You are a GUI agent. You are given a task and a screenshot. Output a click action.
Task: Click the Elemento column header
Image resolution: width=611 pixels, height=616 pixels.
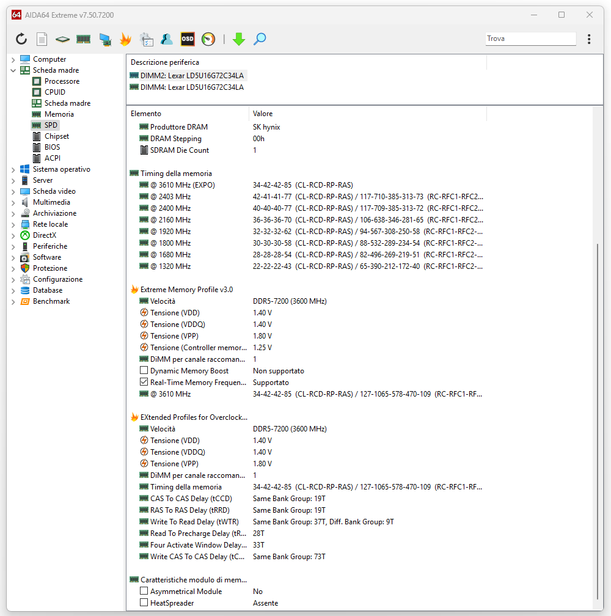click(x=188, y=114)
